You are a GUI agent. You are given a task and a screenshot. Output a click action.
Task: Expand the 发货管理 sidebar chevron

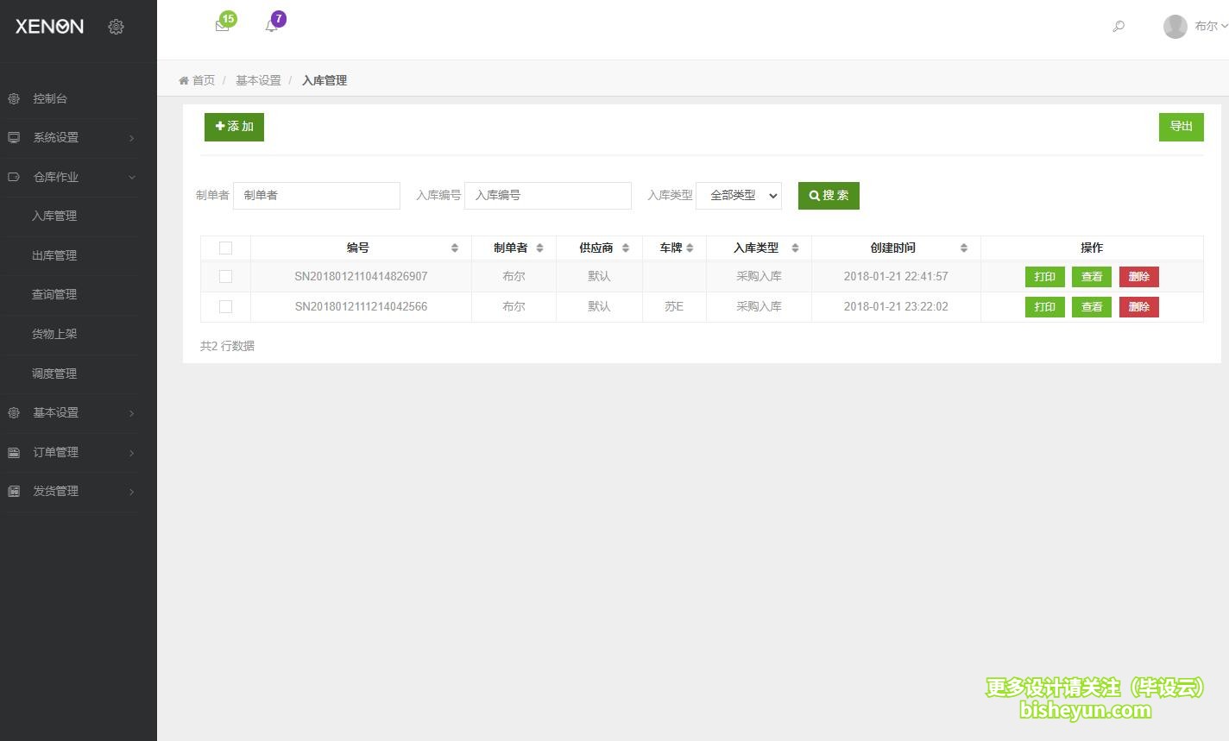pyautogui.click(x=131, y=492)
